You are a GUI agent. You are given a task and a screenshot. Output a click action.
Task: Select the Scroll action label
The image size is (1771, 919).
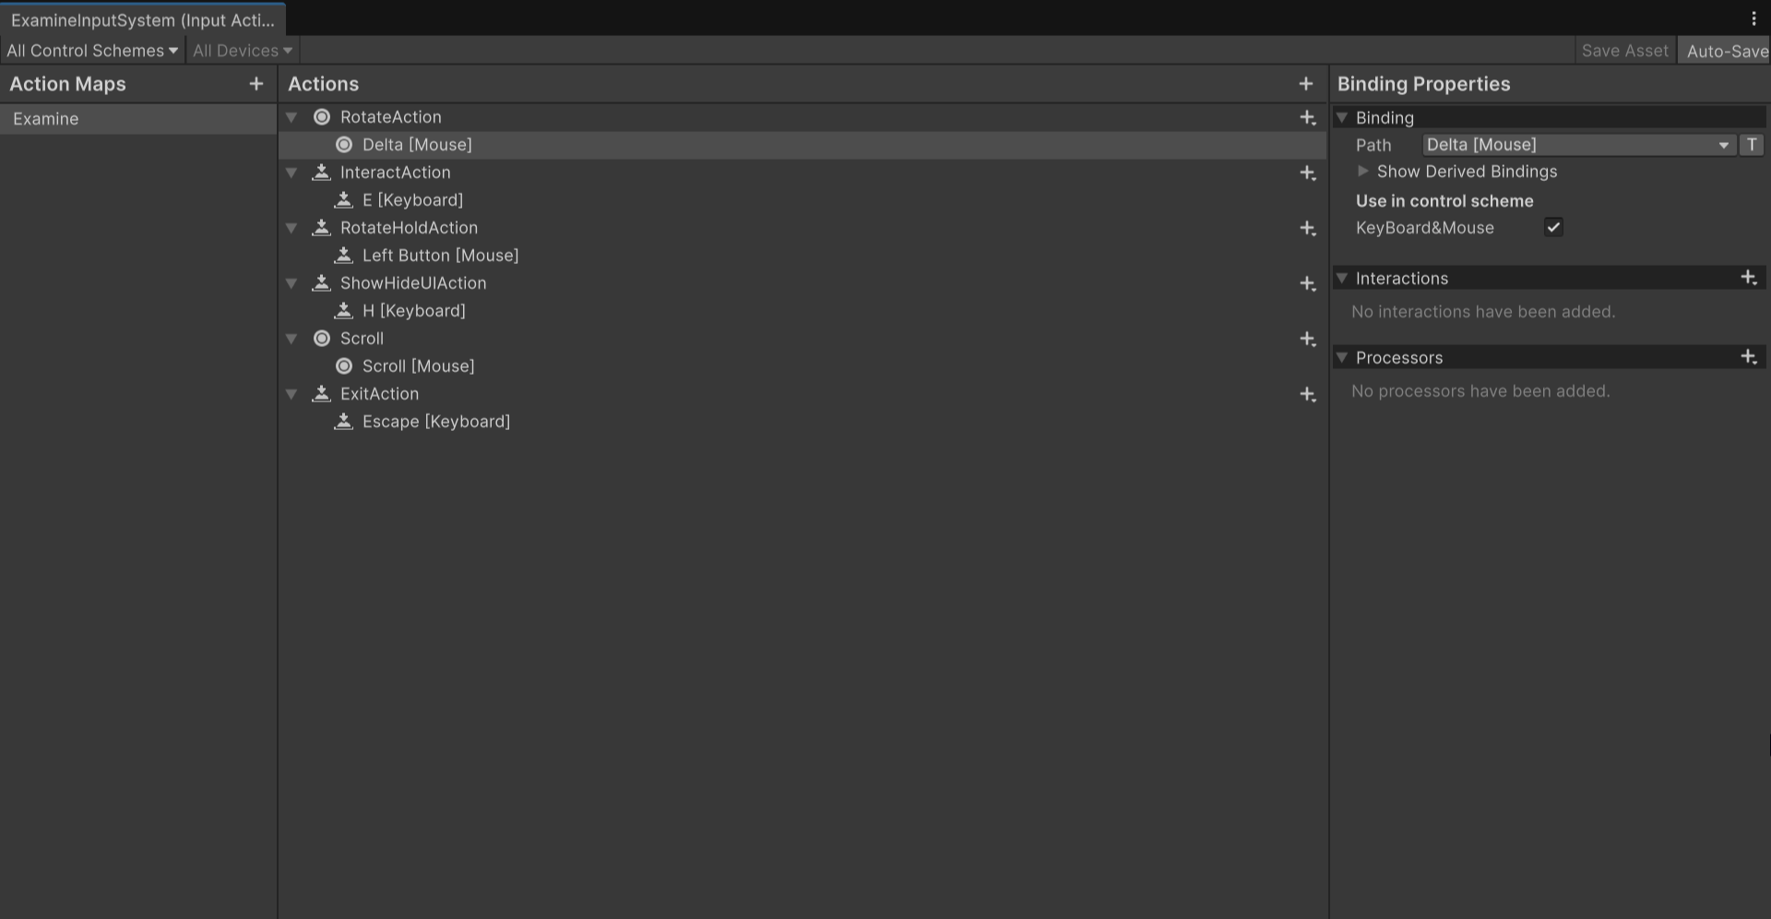tap(363, 339)
